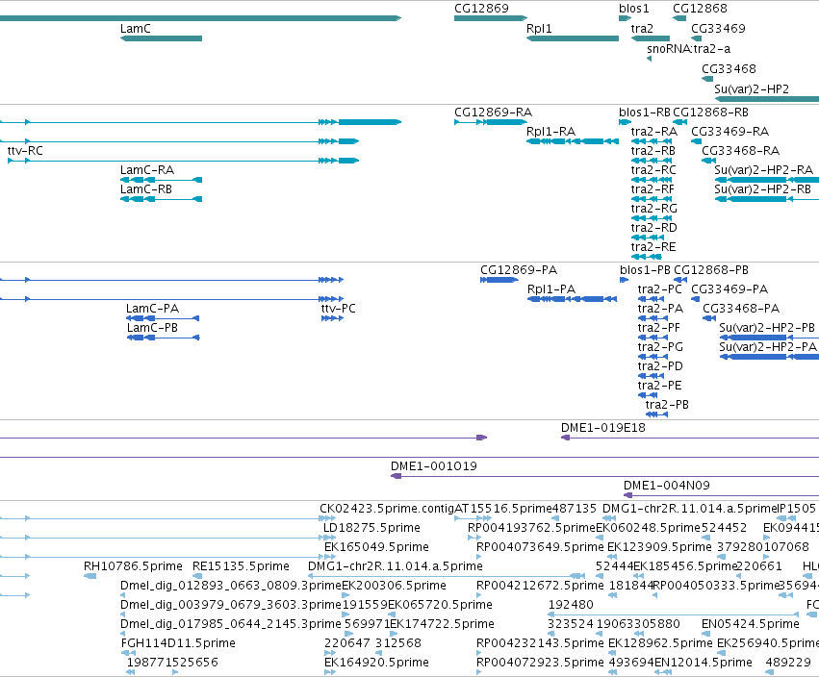The image size is (819, 677).
Task: Select the RP004212672.5prime EST label
Action: click(540, 586)
